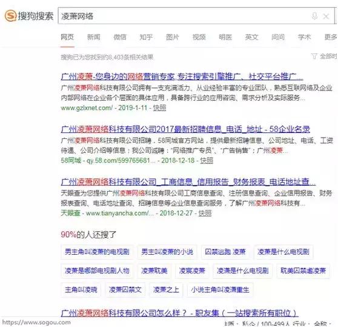Screen dimensions: 338x327
Task: Select related search 凌潇是什么电视剧
Action: pos(242,271)
